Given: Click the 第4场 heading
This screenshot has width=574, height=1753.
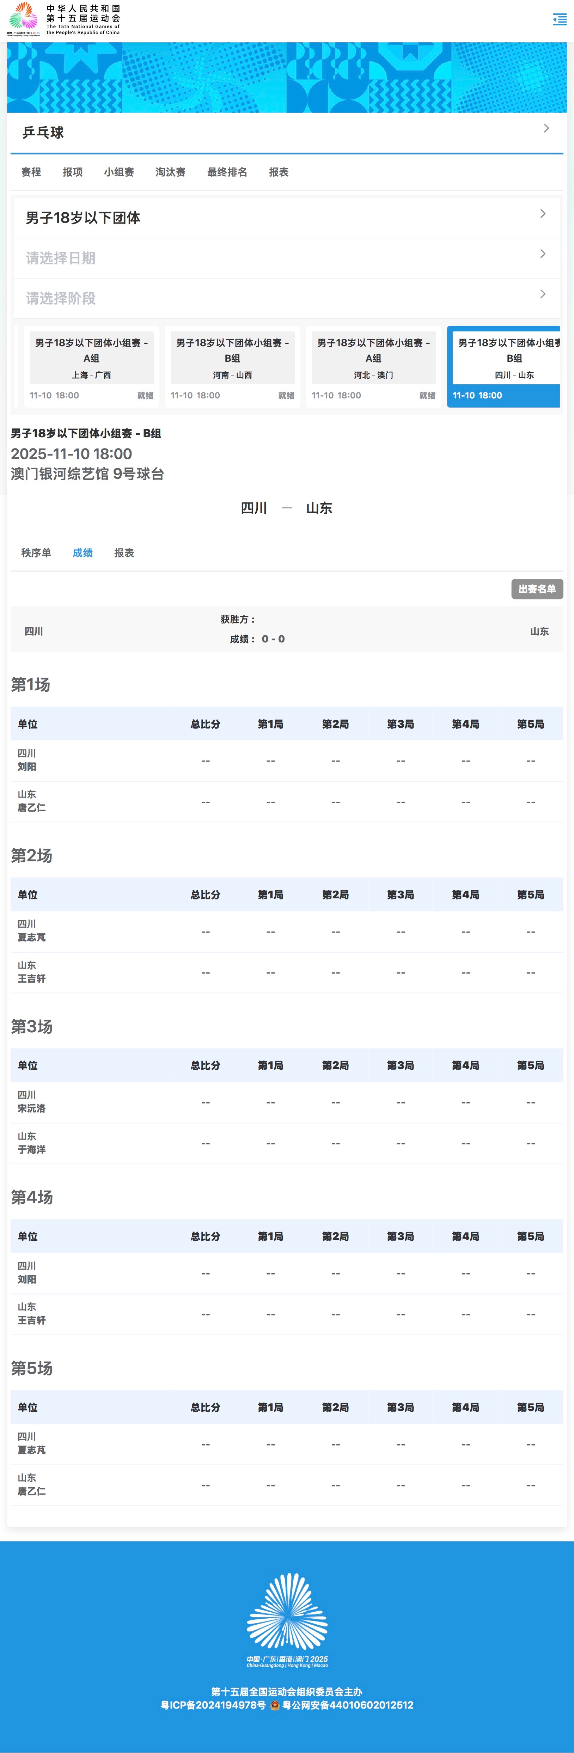Looking at the screenshot, I should coord(31,1197).
